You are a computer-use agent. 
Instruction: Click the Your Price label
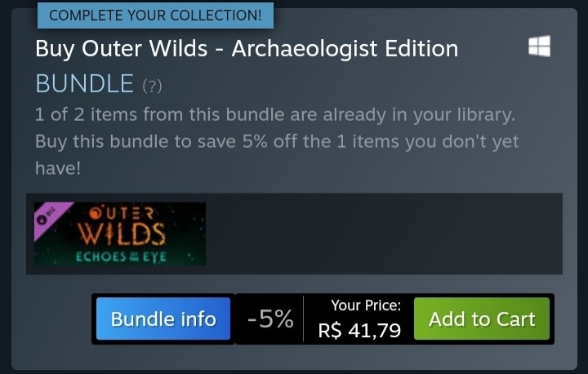click(x=366, y=305)
